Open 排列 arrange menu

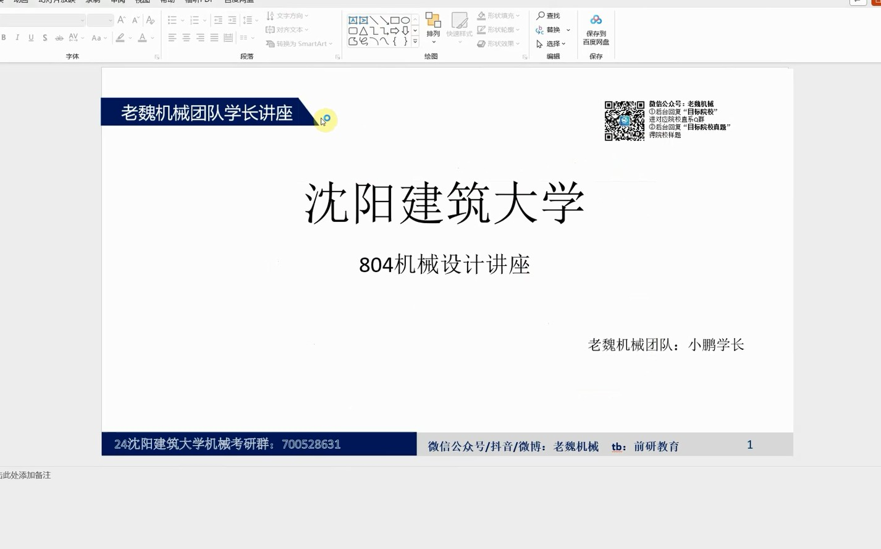(x=433, y=28)
